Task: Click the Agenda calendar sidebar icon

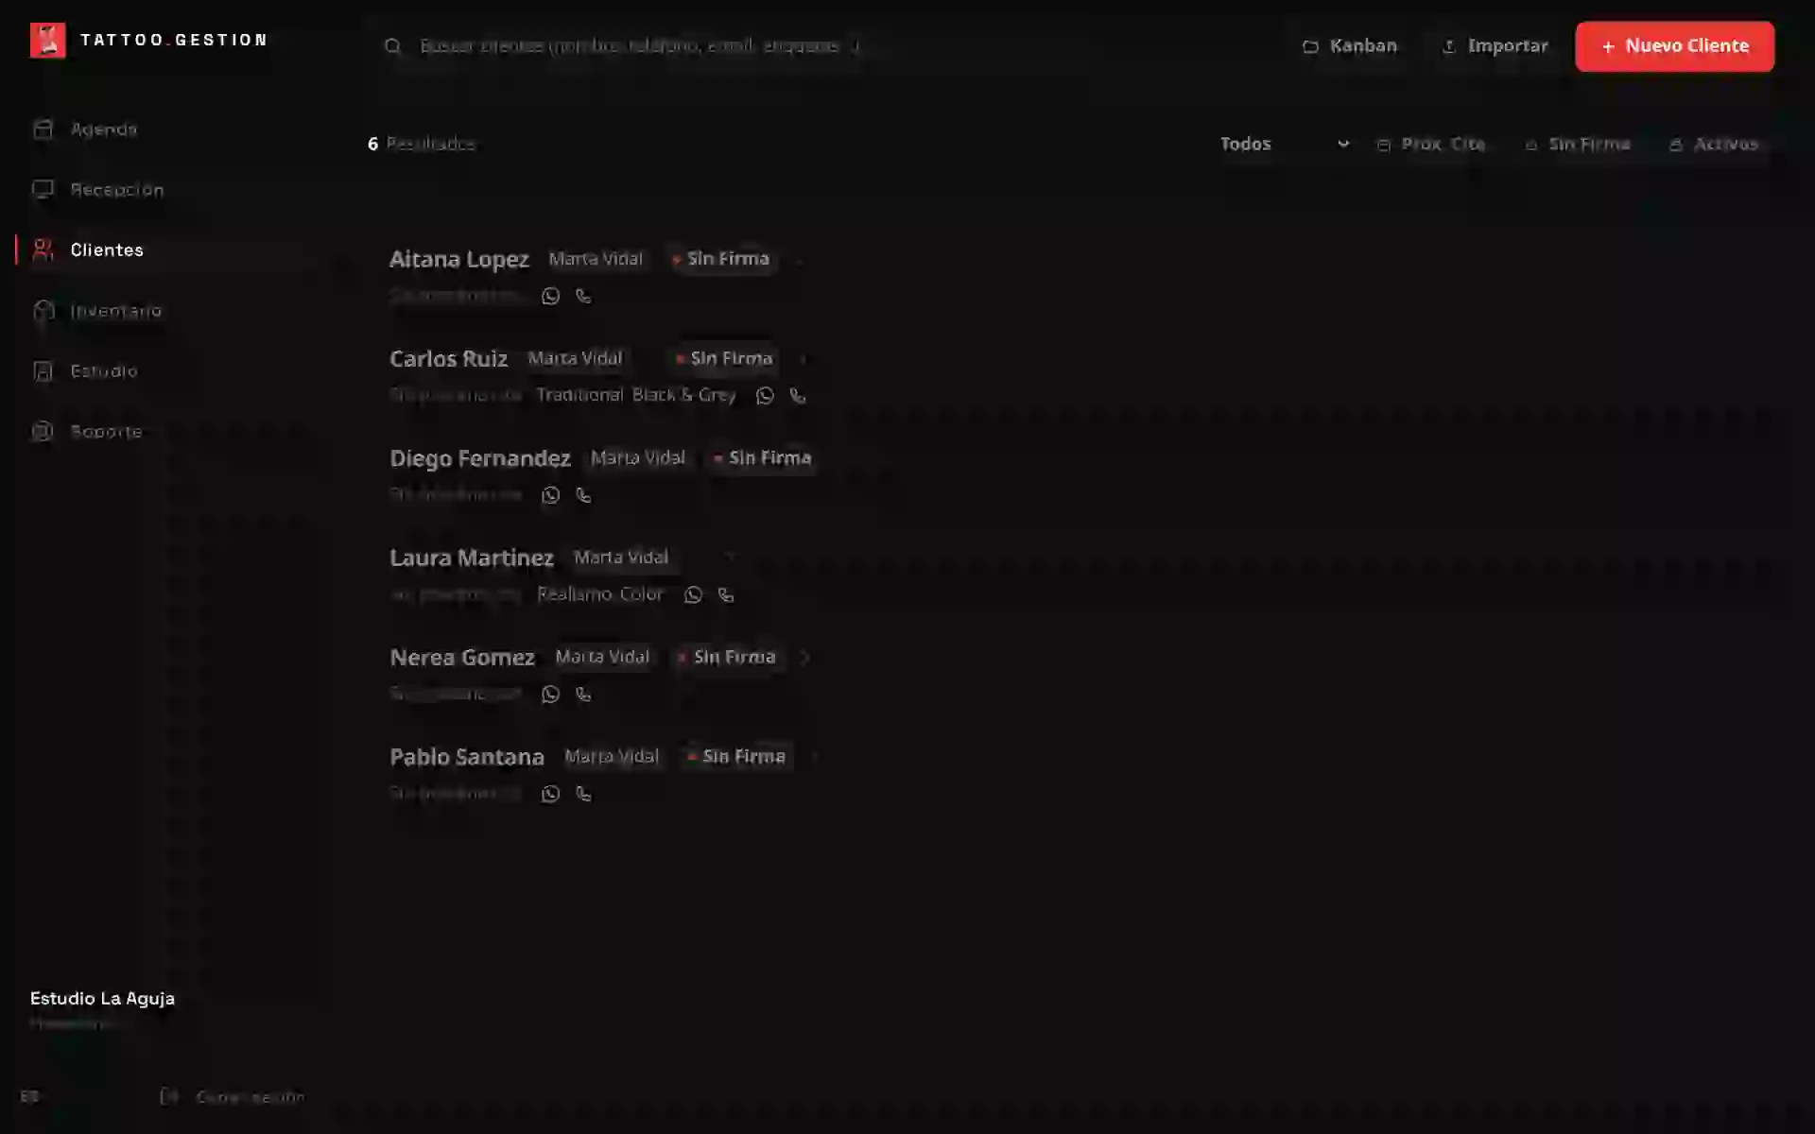Action: click(x=43, y=129)
